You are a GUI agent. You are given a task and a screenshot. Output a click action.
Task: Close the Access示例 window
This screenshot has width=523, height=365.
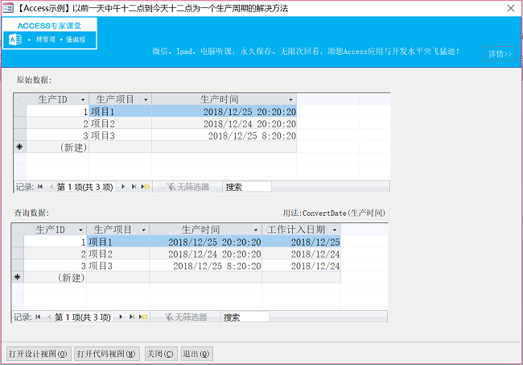point(510,8)
